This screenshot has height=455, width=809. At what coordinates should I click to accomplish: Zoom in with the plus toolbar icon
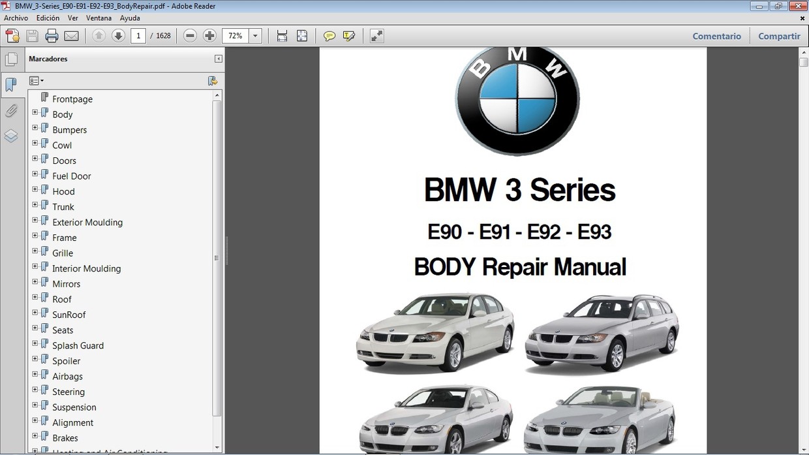pyautogui.click(x=209, y=36)
